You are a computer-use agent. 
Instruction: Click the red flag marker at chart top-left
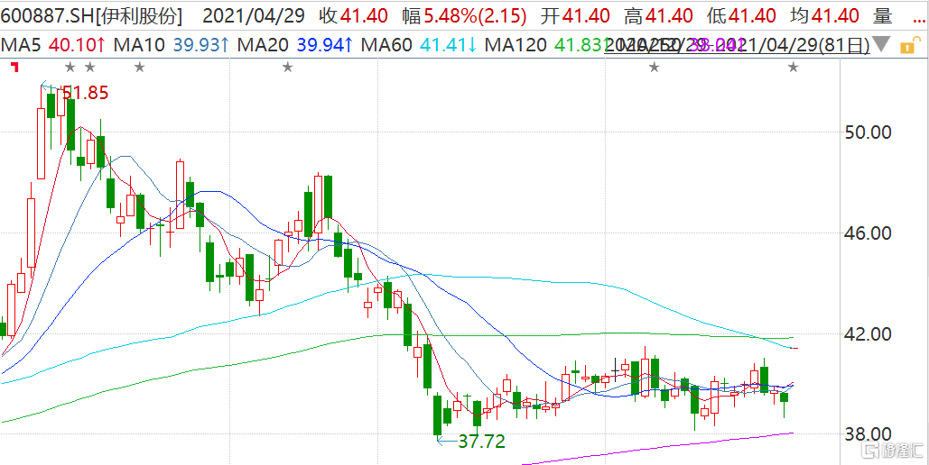point(14,66)
